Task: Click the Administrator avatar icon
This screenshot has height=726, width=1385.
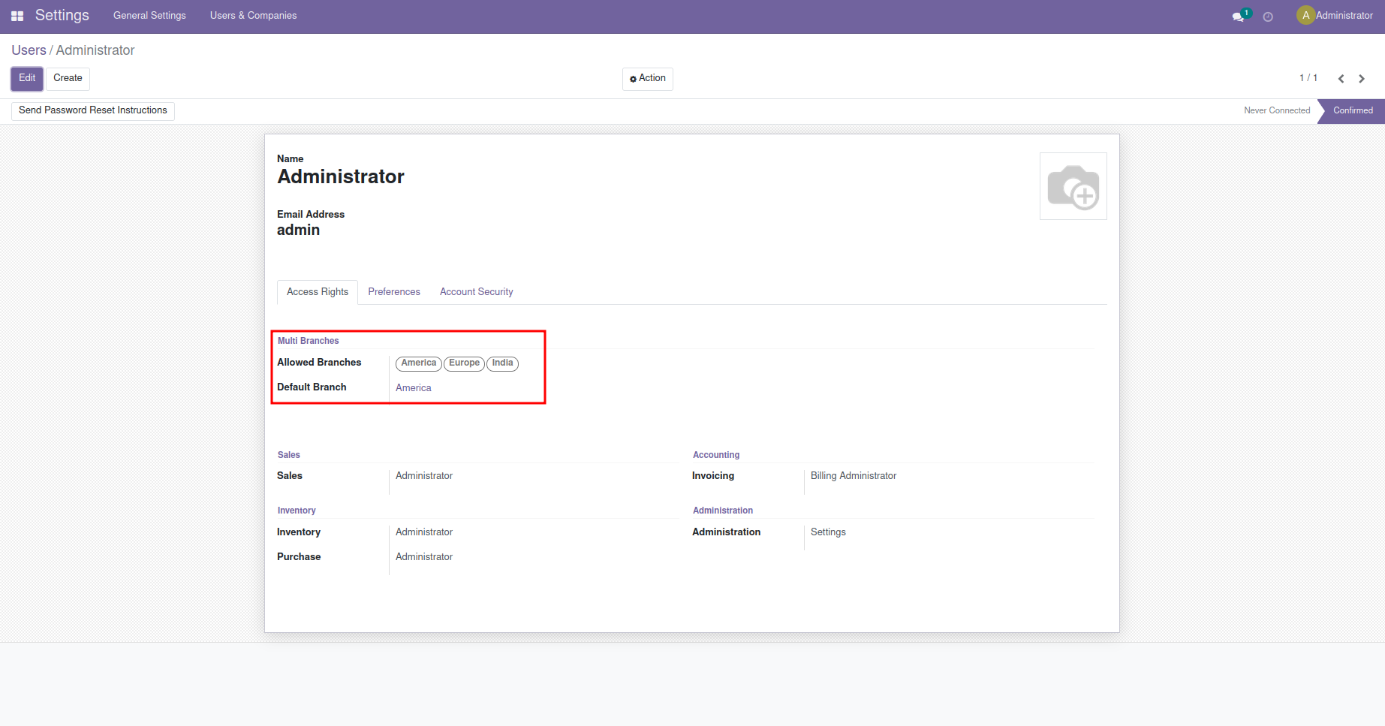Action: [1305, 16]
